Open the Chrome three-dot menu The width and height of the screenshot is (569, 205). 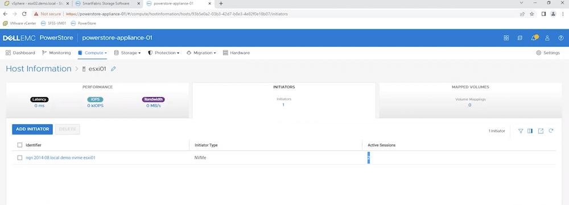[563, 14]
